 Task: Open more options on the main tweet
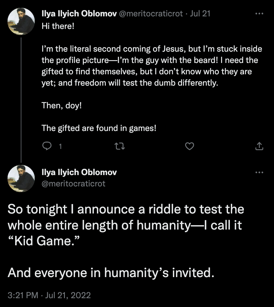coord(259,172)
